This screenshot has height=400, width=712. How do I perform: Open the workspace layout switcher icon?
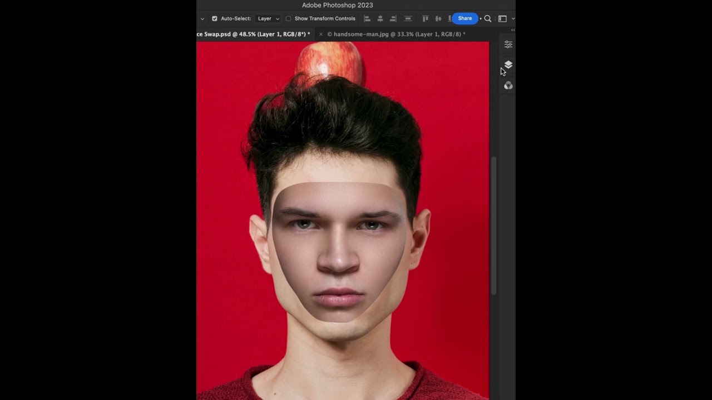click(502, 19)
